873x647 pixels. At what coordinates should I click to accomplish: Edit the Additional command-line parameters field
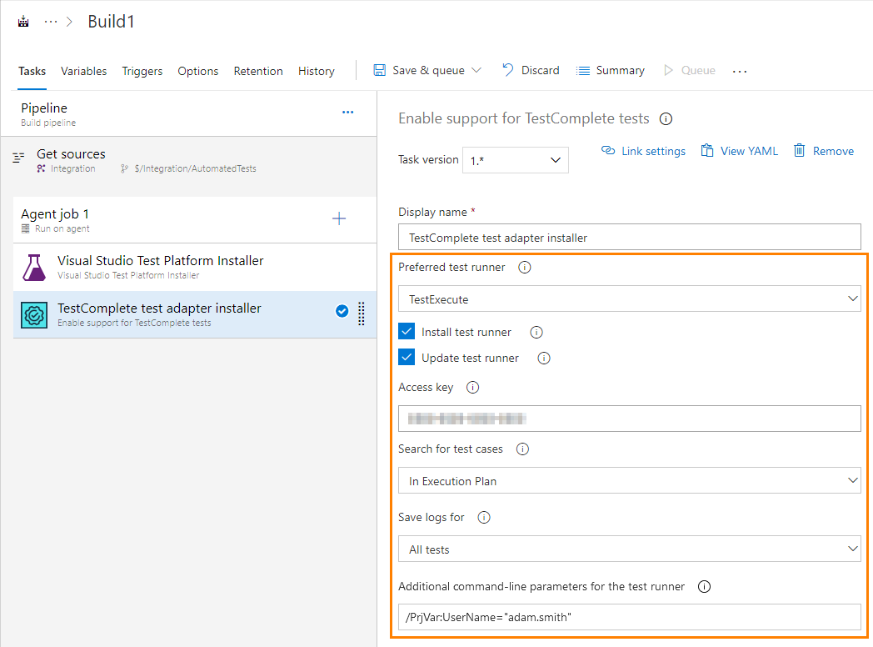pyautogui.click(x=629, y=617)
